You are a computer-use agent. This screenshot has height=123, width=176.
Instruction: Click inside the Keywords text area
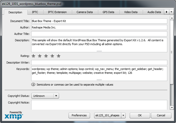tap(99, 74)
